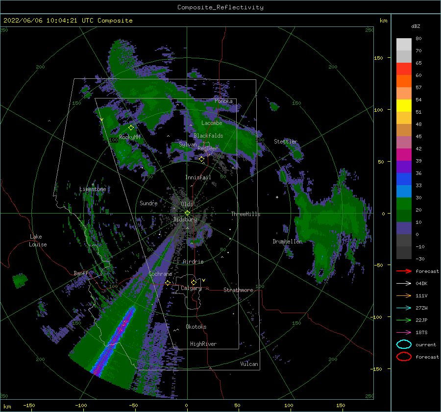
Task: Select the orange 111V arrow legend icon
Action: click(404, 295)
